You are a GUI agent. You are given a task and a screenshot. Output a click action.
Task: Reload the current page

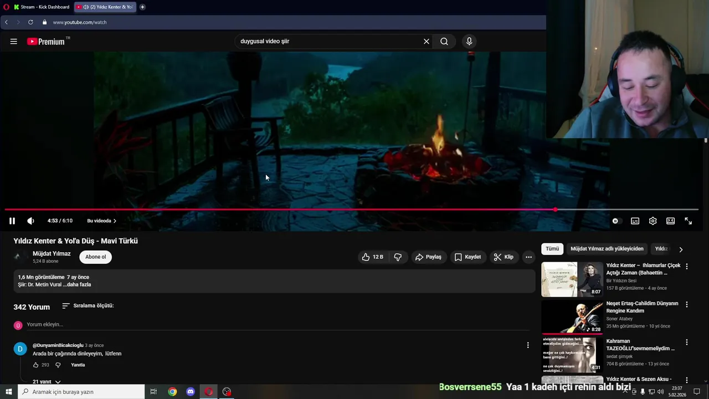pyautogui.click(x=30, y=22)
